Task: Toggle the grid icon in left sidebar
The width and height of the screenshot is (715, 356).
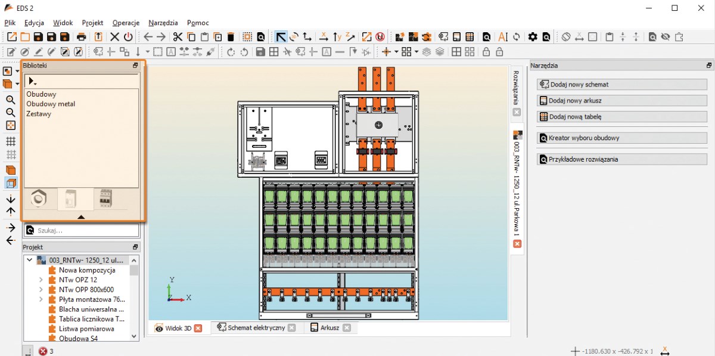Action: tap(10, 141)
